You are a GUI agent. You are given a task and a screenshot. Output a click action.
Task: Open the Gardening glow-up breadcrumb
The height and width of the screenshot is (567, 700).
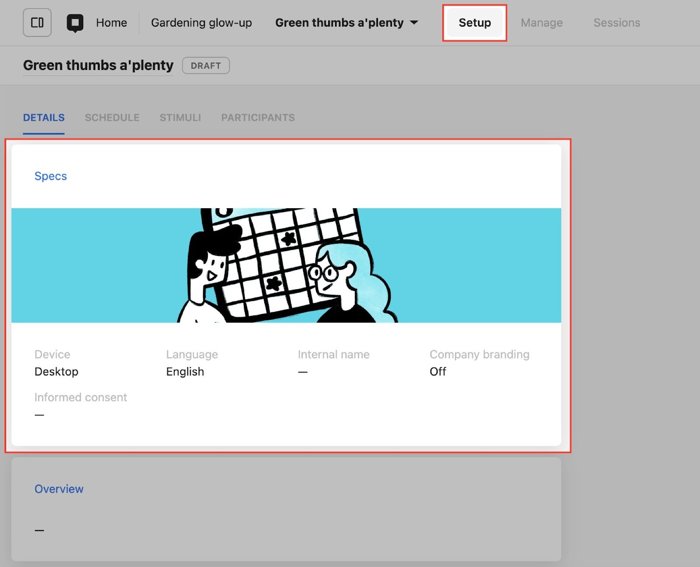point(201,23)
